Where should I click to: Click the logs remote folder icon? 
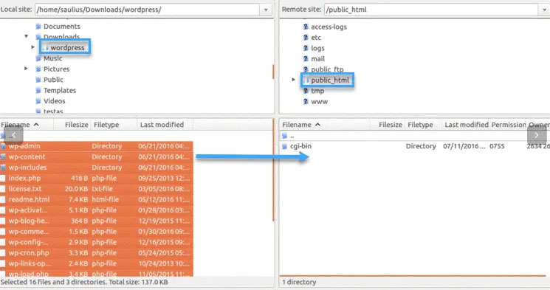pos(306,48)
